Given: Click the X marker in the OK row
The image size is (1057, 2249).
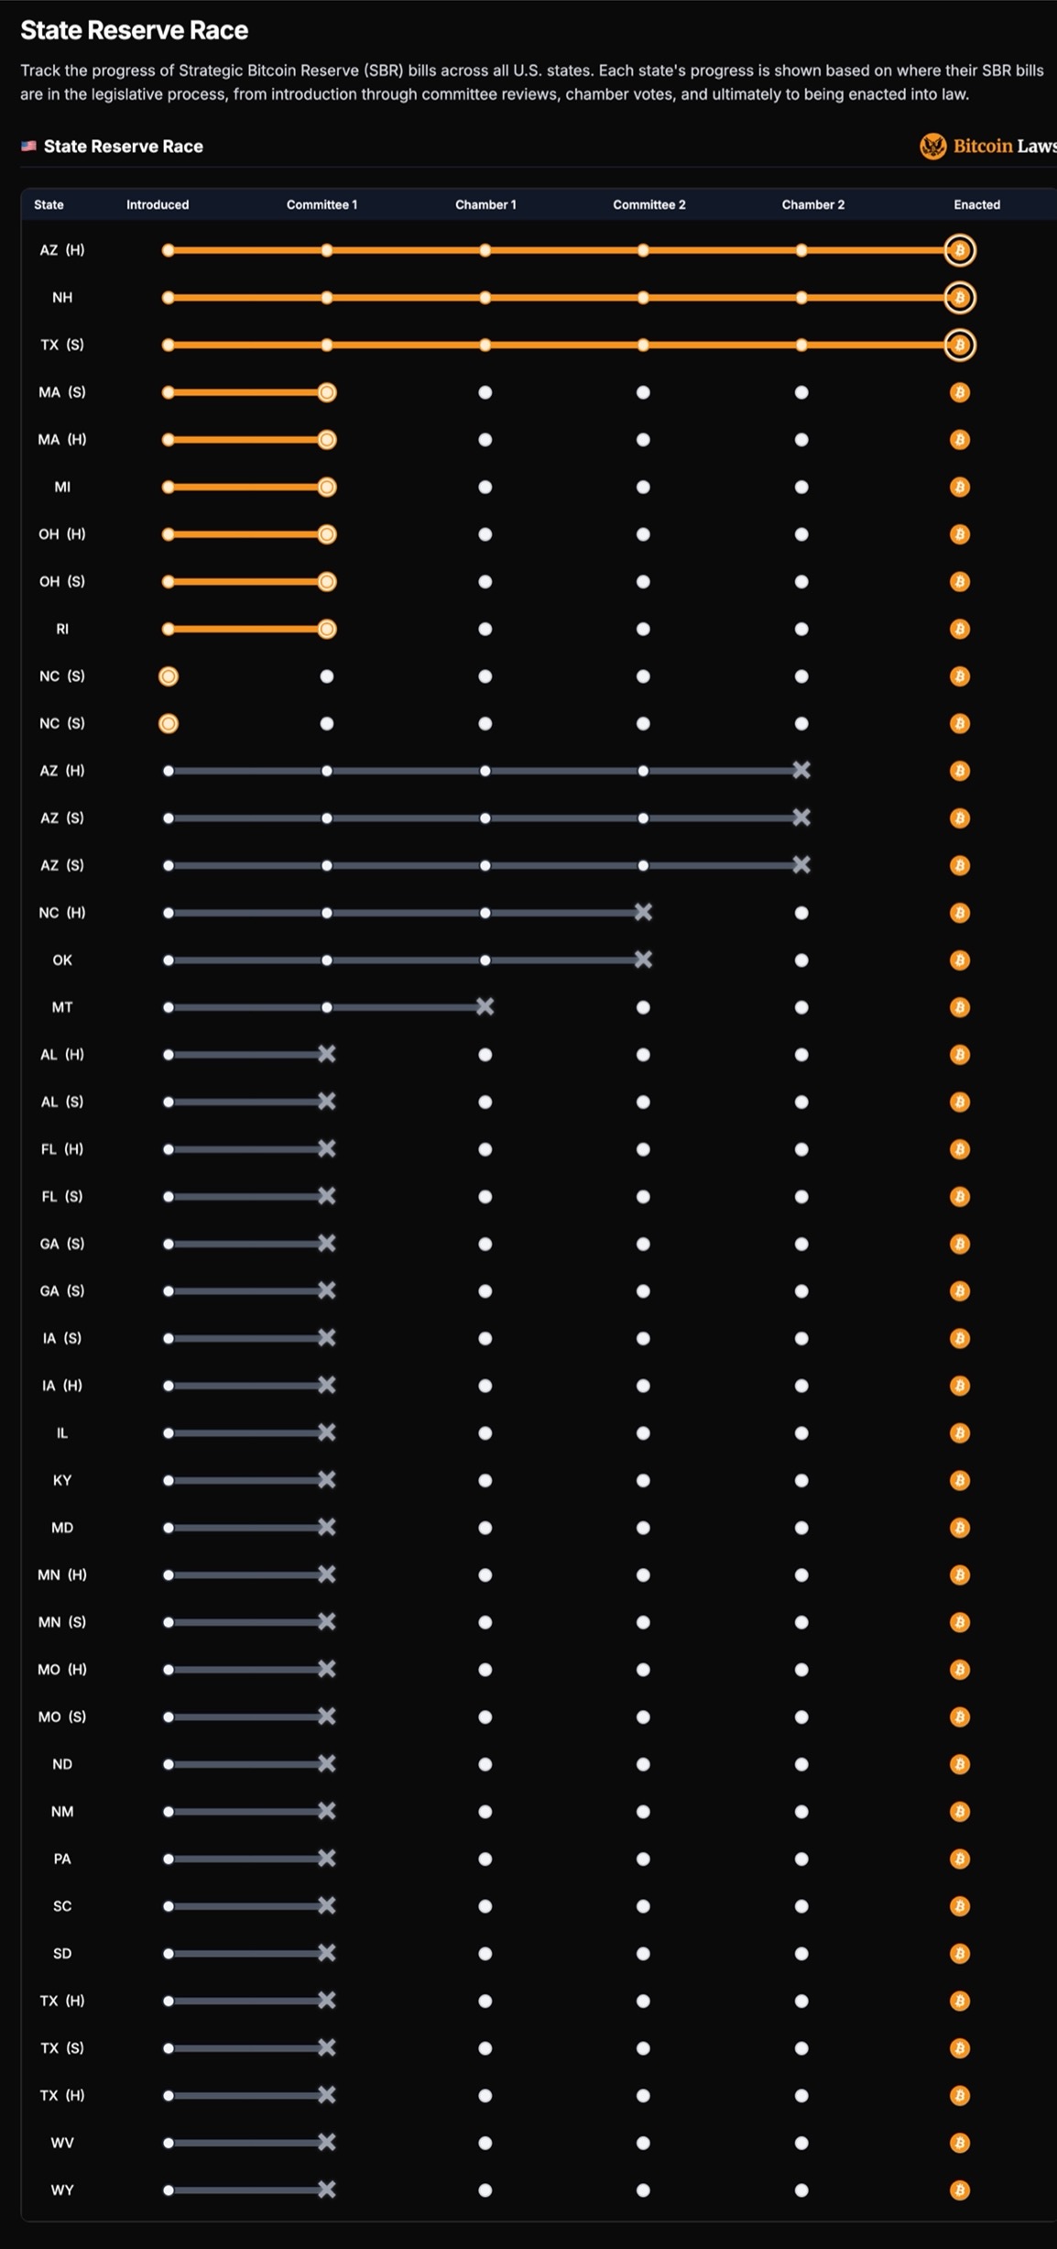Looking at the screenshot, I should (x=643, y=960).
